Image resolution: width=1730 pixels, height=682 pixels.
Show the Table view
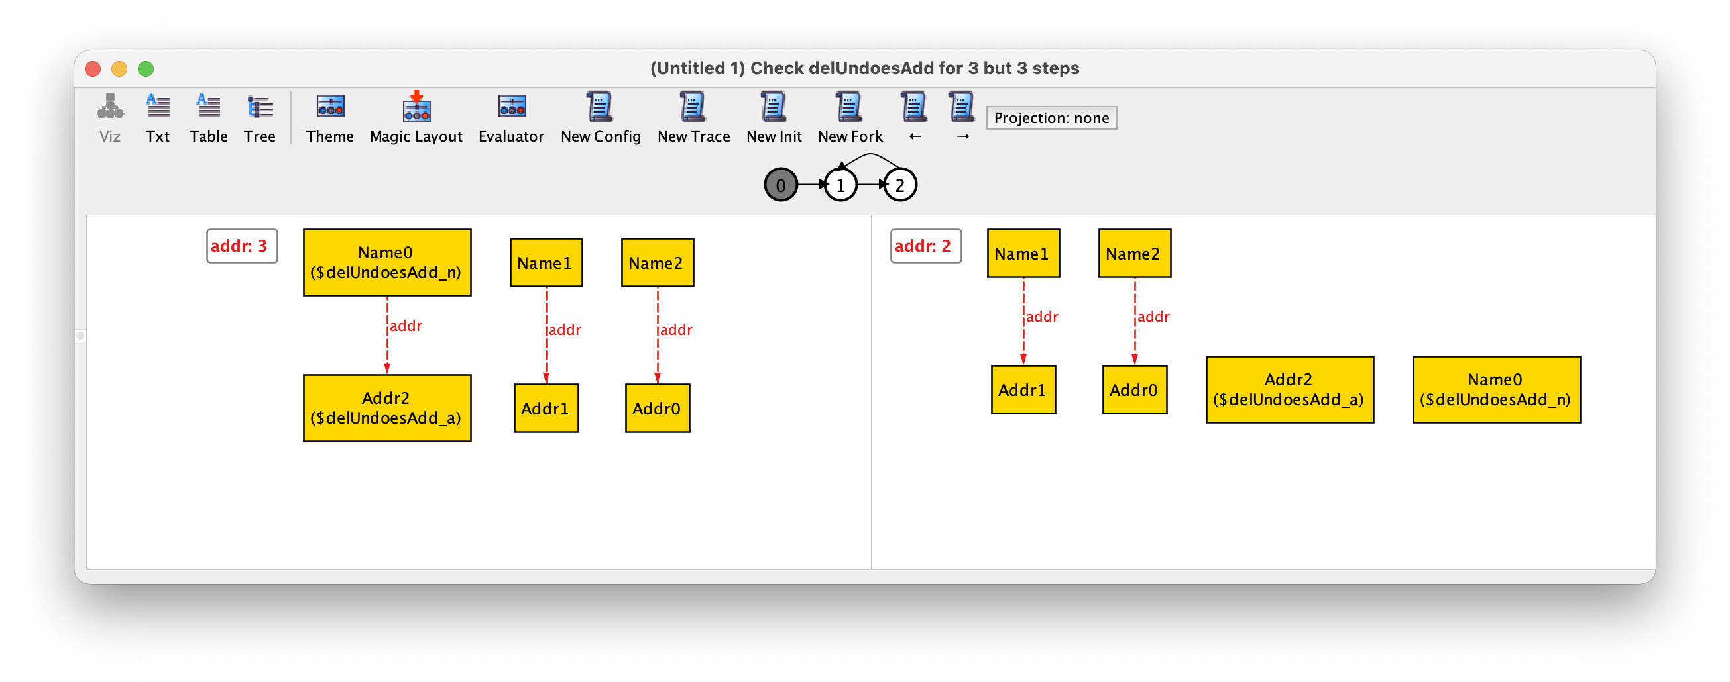pos(208,117)
